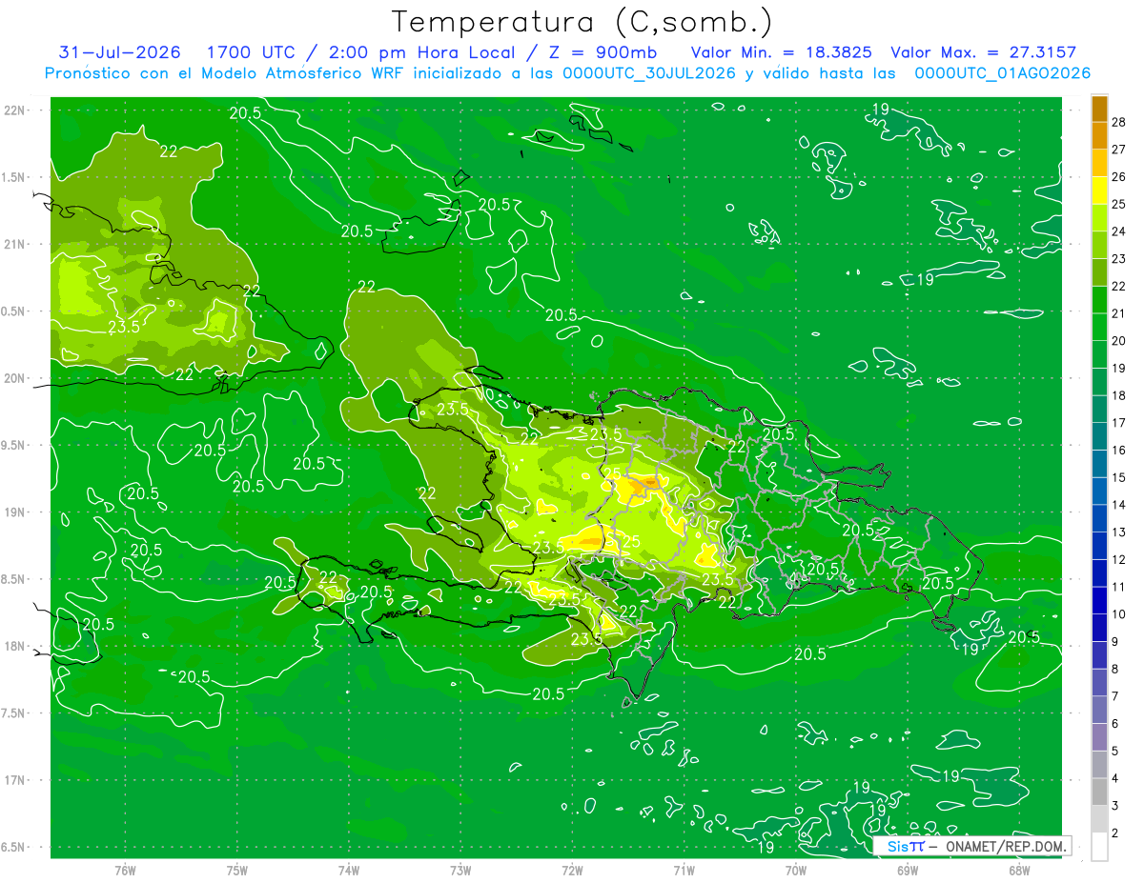Click the "72W" longitude axis label
This screenshot has height=883, width=1144.
(x=572, y=870)
